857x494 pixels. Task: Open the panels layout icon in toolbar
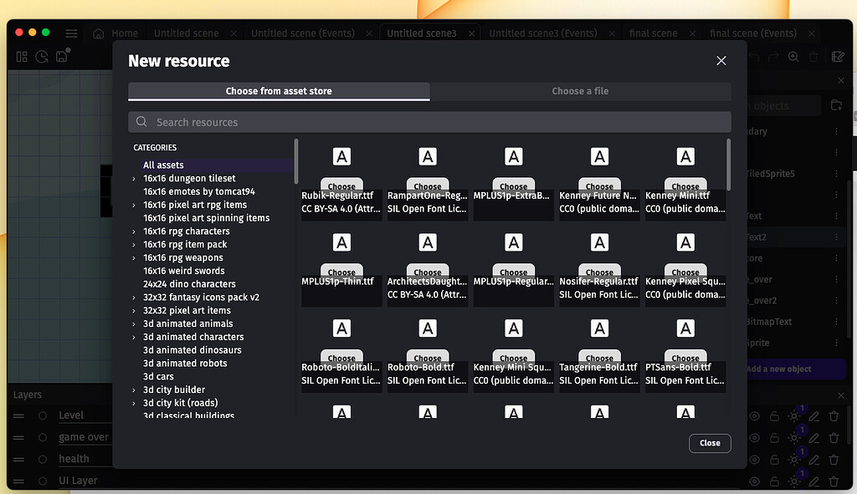pos(22,56)
